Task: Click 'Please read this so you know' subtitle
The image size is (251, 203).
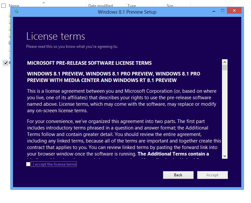Action: pyautogui.click(x=72, y=47)
